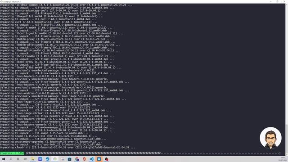Click line Unpacking modemmanager
Image resolution: width=288 pixels, height=162 pixels.
click(x=56, y=130)
